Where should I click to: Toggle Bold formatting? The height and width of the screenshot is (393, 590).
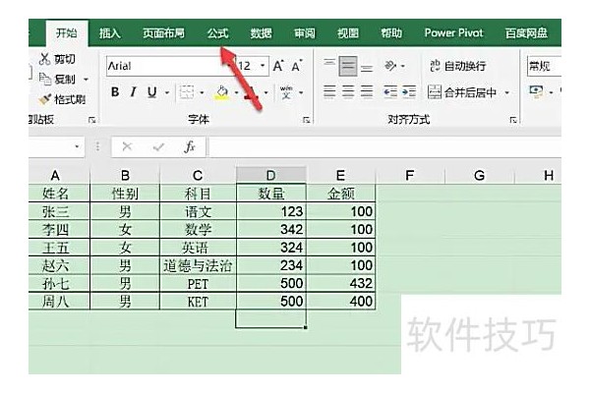pos(115,92)
